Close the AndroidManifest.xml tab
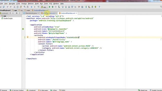 pyautogui.click(x=76, y=13)
